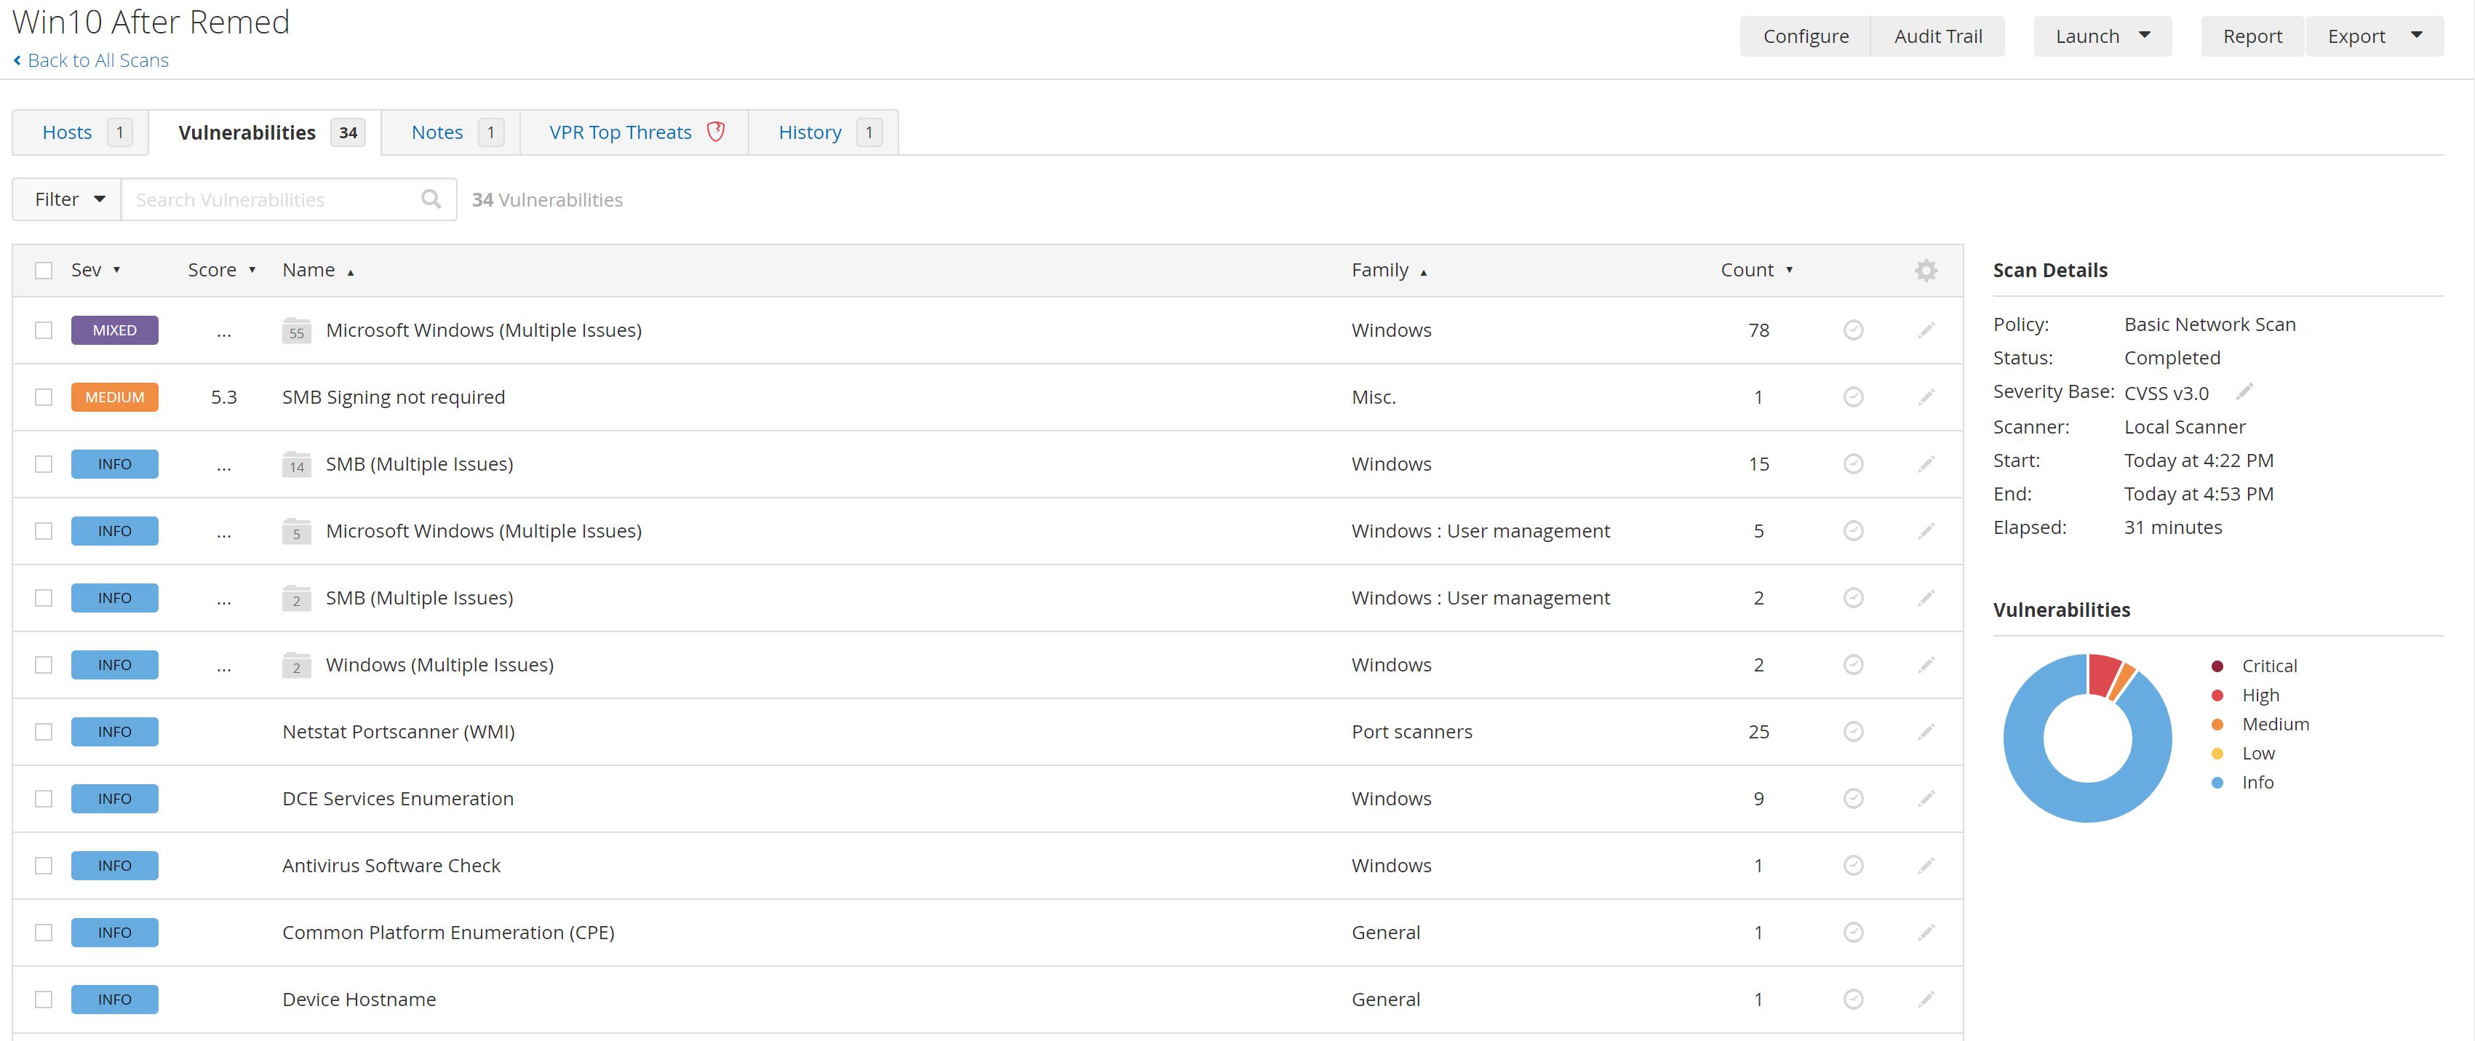Click the search magnifier icon
This screenshot has width=2475, height=1041.
click(431, 199)
